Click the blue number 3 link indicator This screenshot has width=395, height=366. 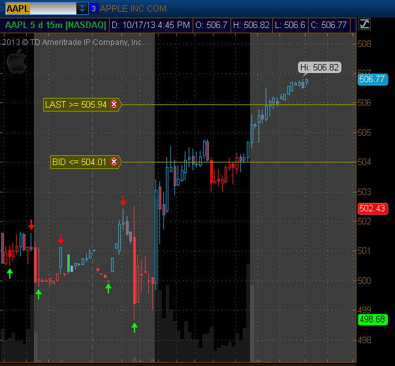[x=94, y=8]
